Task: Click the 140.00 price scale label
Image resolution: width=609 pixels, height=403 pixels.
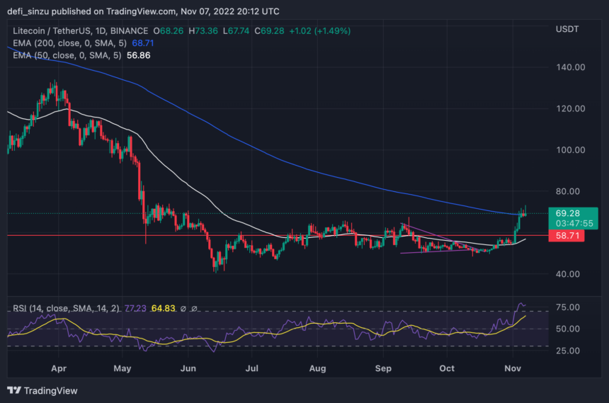Action: pos(570,67)
